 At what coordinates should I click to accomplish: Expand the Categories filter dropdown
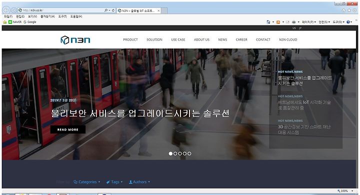pyautogui.click(x=87, y=182)
